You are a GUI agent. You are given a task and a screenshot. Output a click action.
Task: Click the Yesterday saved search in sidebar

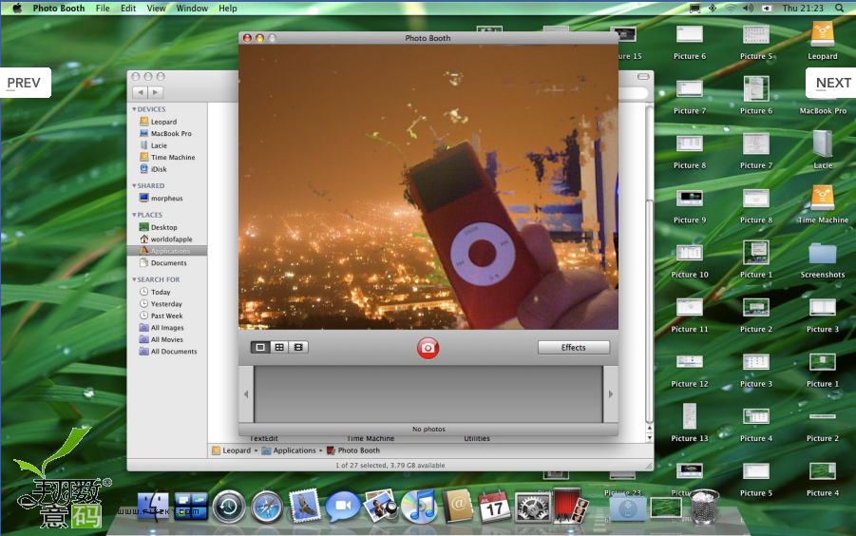pos(167,304)
